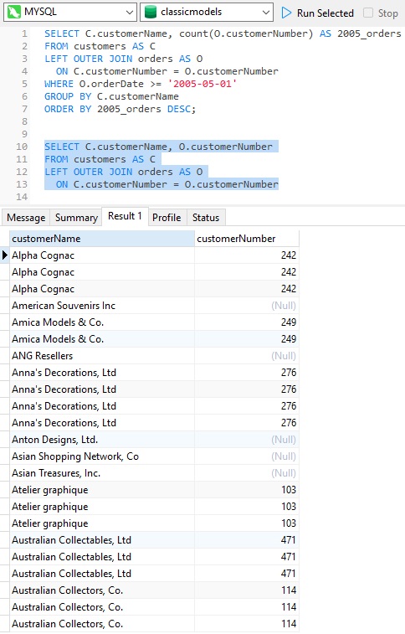The width and height of the screenshot is (405, 634).
Task: Click 103 in first Atelier graphique row
Action: click(289, 490)
